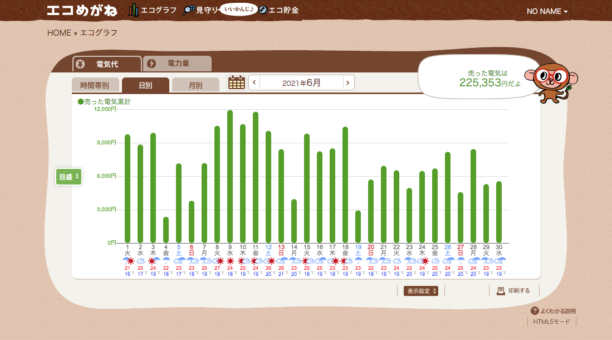612x340 pixels.
Task: Click the weather icon under day 1
Action: point(128,261)
